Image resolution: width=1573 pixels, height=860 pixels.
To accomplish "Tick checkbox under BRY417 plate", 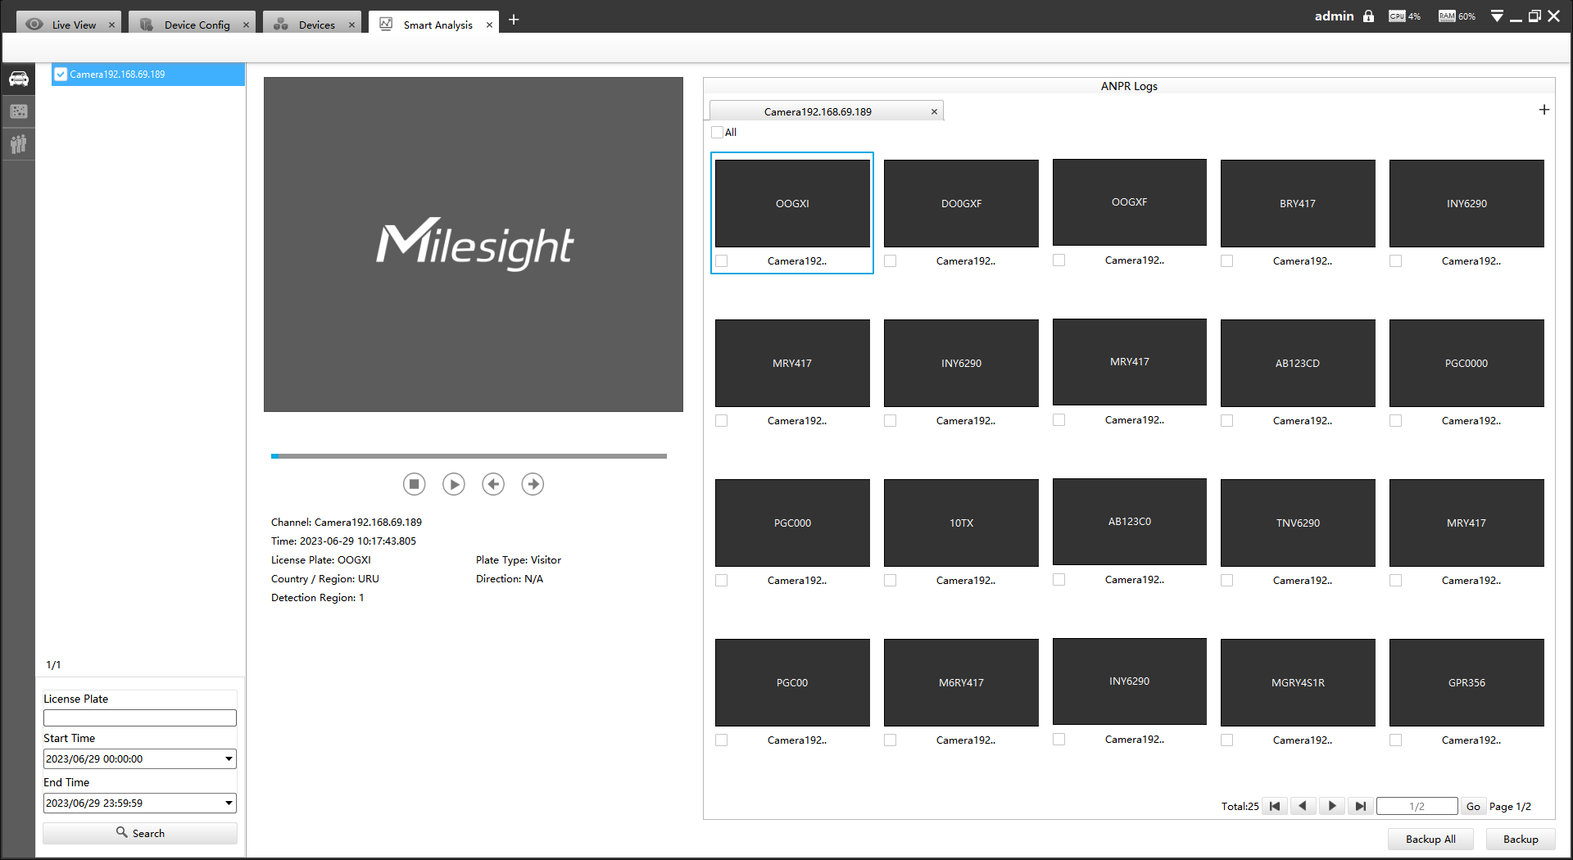I will (1227, 261).
